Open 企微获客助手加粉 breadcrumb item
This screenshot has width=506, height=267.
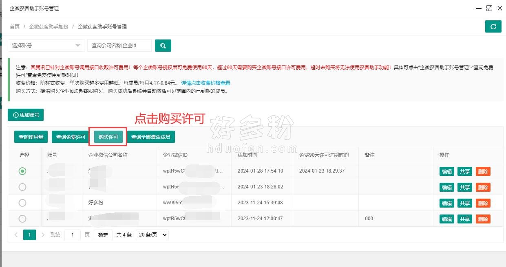[49, 27]
